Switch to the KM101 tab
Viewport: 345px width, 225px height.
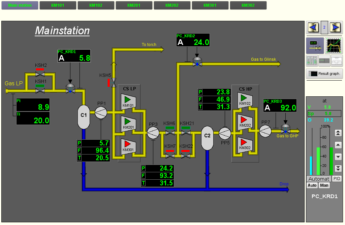(x=58, y=5)
